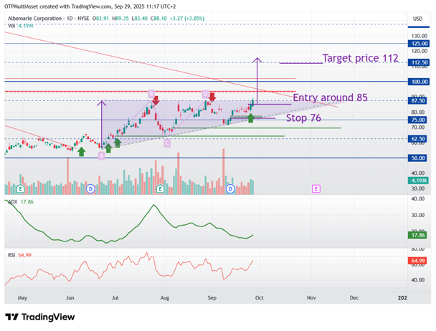436x331 pixels.
Task: Click the open price O83.91 value
Action: [x=100, y=19]
